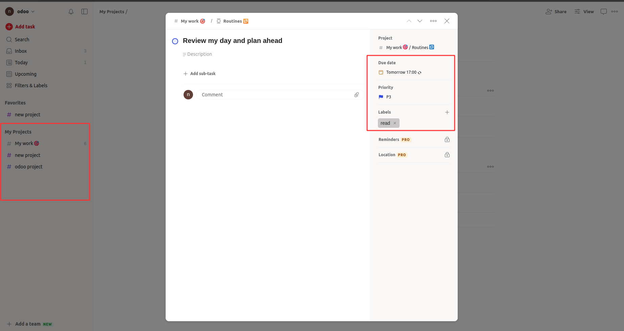Viewport: 624px width, 331px height.
Task: Go to next task arrow
Action: pos(420,21)
